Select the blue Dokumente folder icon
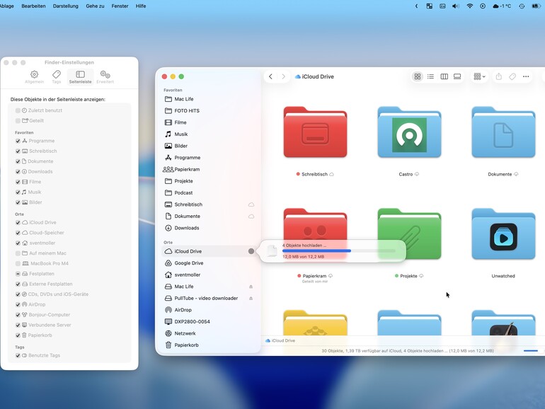545x409 pixels. coord(503,132)
